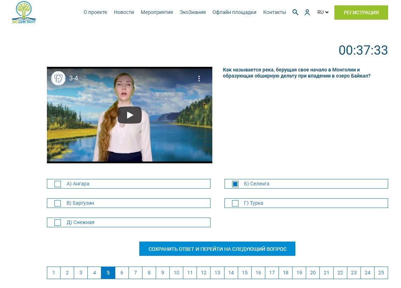Image resolution: width=401 pixels, height=288 pixels.
Task: Open the ЭкоЗнания section
Action: click(193, 12)
